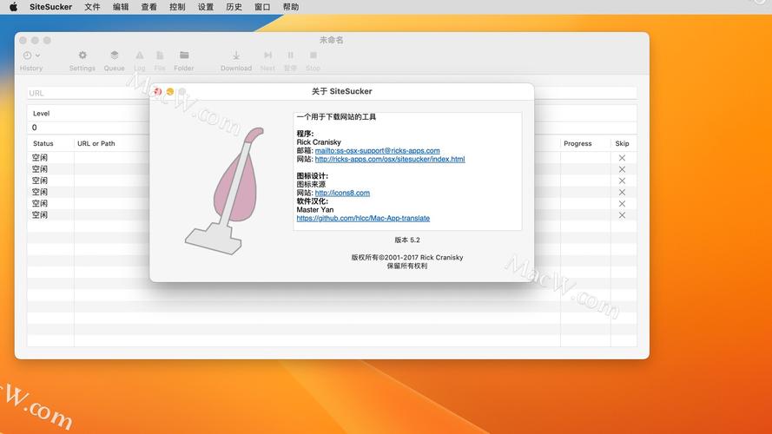Click the vacuum cleaner app icon

225,191
